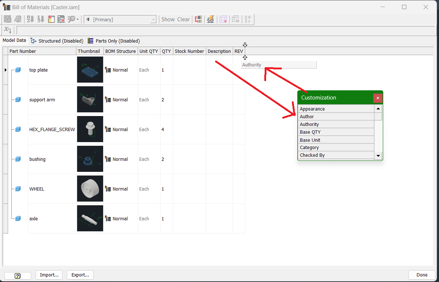The image size is (439, 282).
Task: Select the Author entry in Customization
Action: point(336,116)
